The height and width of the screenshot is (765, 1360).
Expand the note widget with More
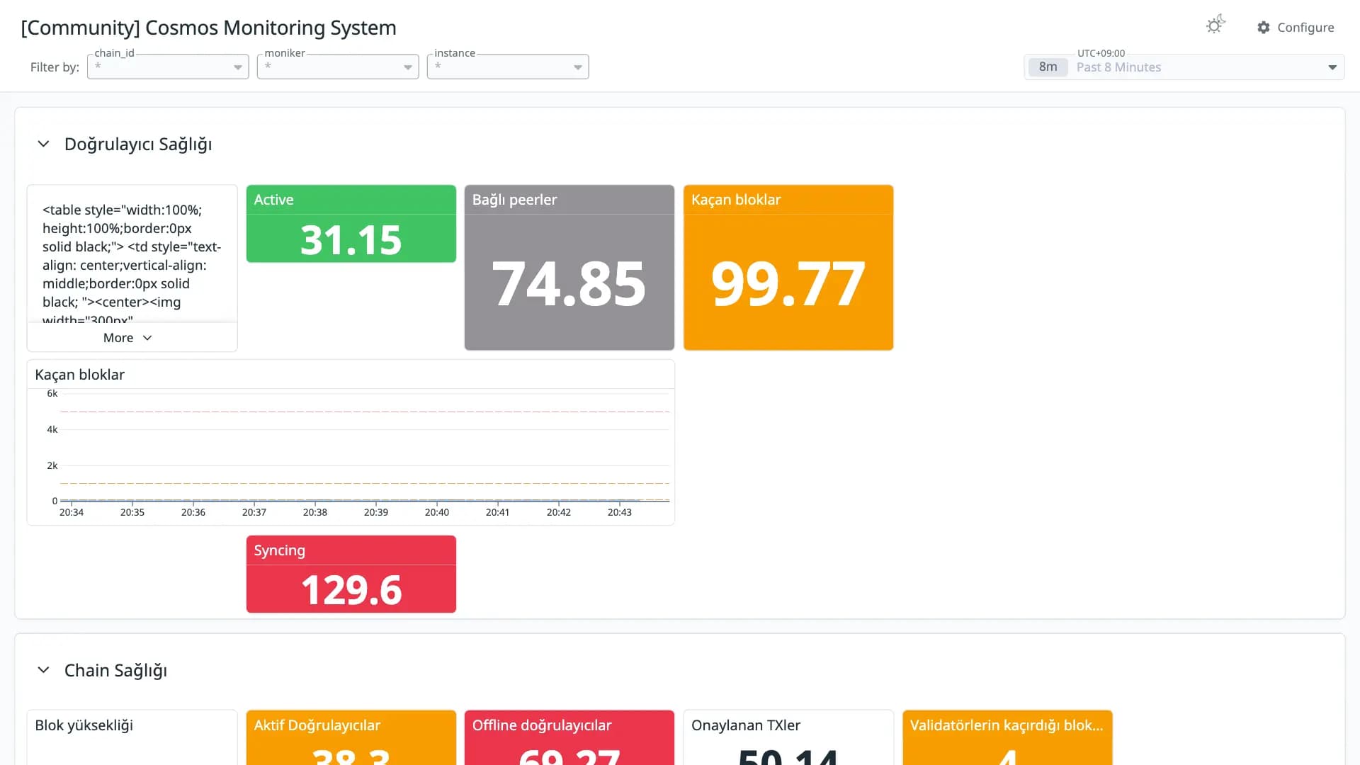coord(128,338)
